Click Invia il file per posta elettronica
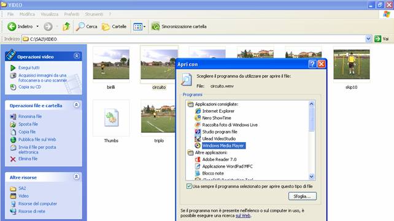The image size is (394, 221). (37, 149)
